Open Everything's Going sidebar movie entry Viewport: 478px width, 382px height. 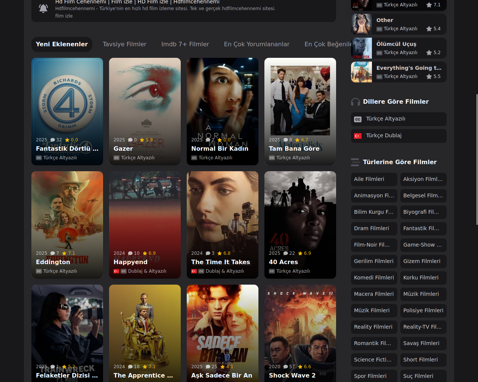coord(399,72)
